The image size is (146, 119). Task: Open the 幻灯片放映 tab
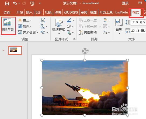click(x=71, y=12)
